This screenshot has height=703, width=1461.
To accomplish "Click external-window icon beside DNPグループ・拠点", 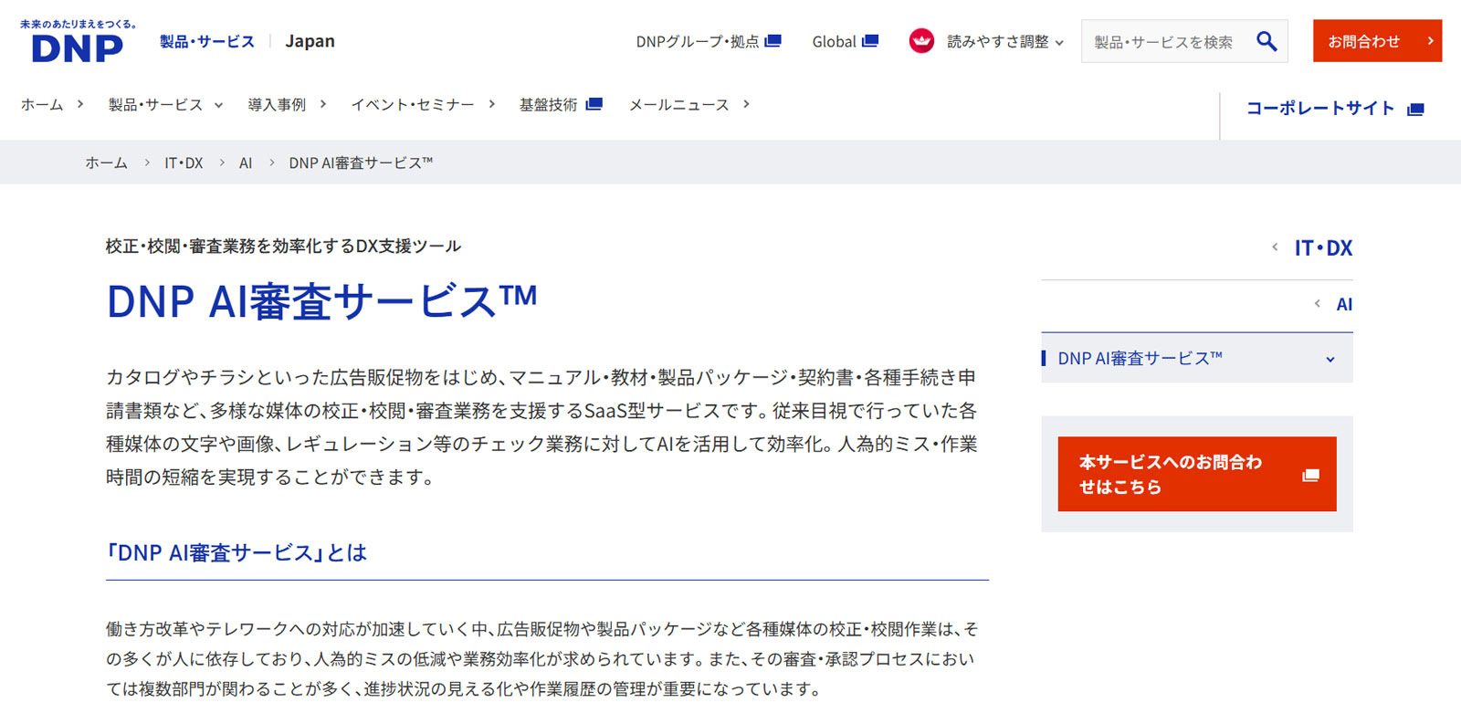I will pyautogui.click(x=773, y=41).
